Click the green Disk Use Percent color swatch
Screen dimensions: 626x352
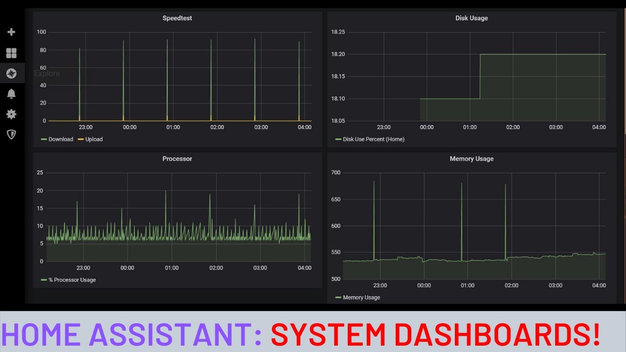coord(338,139)
